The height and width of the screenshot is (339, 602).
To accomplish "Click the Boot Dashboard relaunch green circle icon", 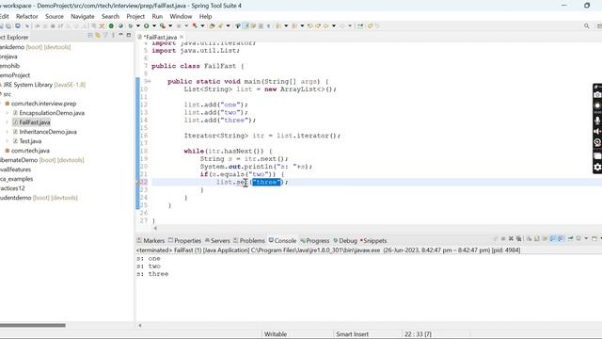I will pyautogui.click(x=111, y=25).
